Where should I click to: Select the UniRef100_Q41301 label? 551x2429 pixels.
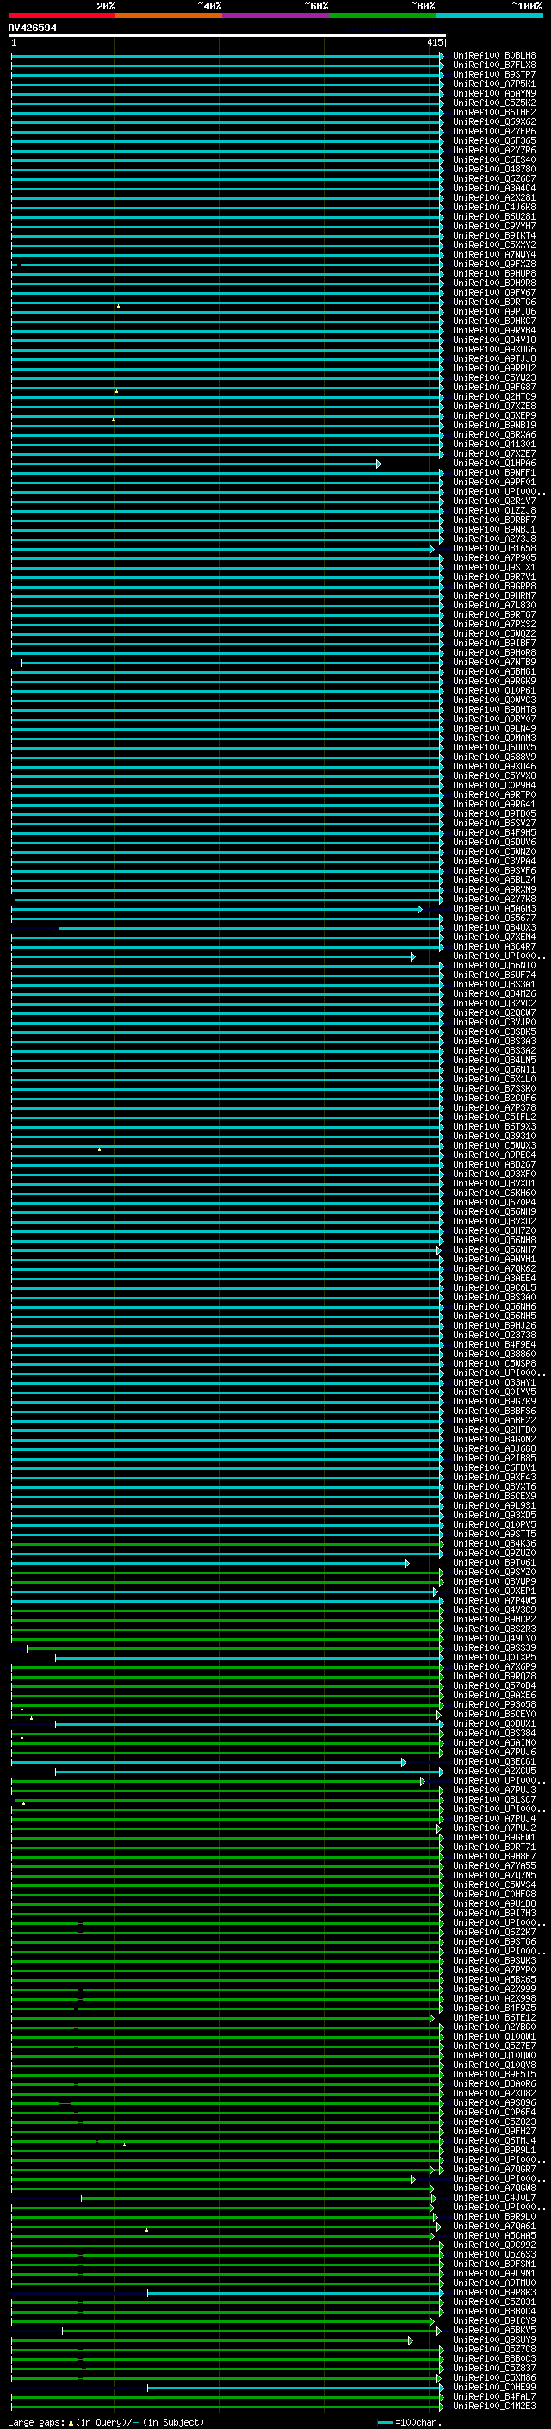coord(493,444)
